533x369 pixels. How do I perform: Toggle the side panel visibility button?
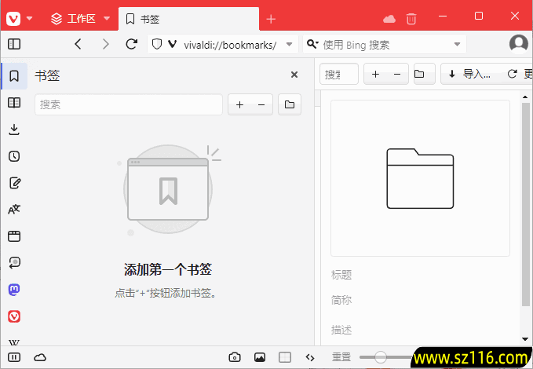pyautogui.click(x=14, y=45)
